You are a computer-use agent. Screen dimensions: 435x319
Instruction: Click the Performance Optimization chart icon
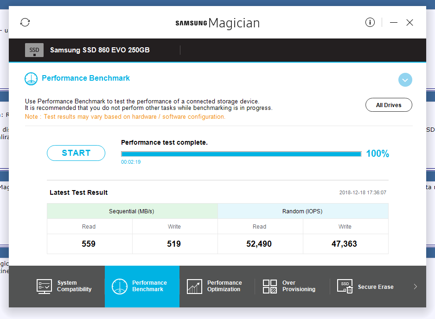click(x=194, y=286)
